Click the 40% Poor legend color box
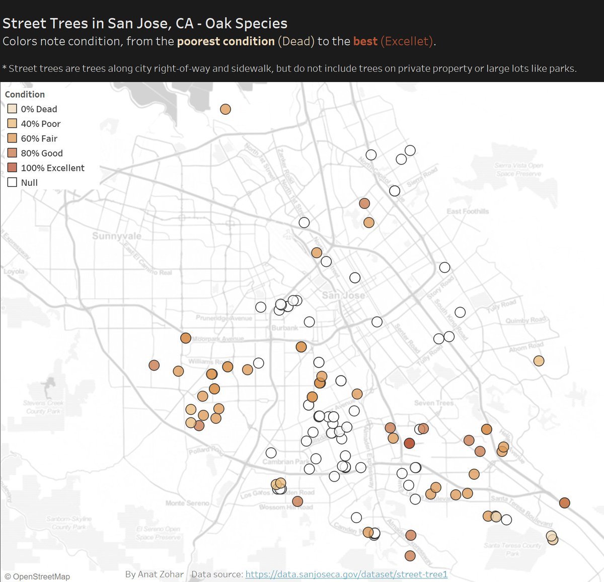This screenshot has width=604, height=582. click(12, 123)
